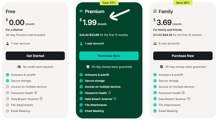Click the Save 38% badge

(x=183, y=3)
